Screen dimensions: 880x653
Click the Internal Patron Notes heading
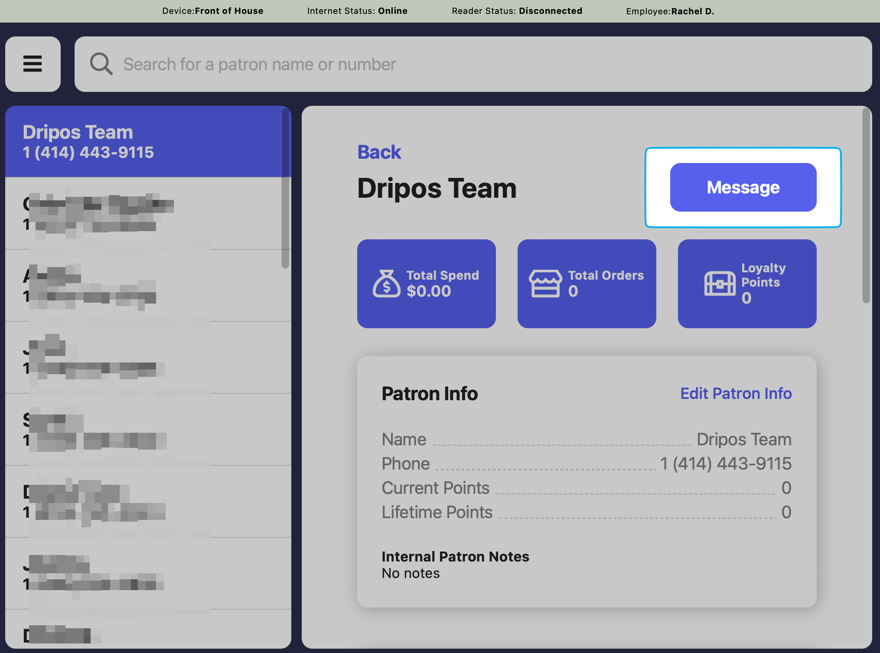[455, 556]
